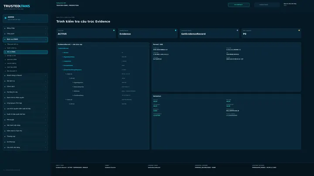Click the Parsed / OID panel heading
314x176 pixels.
tap(158, 44)
